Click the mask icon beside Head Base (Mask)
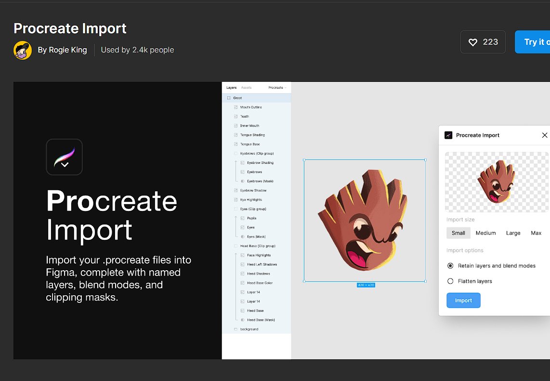The image size is (550, 381). pos(243,320)
